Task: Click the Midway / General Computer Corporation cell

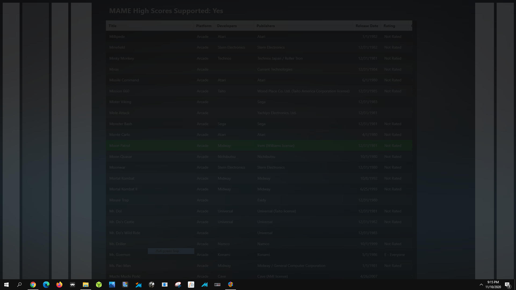Action: coord(291,266)
